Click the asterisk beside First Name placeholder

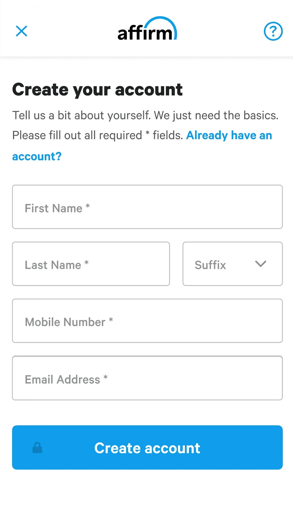click(88, 206)
